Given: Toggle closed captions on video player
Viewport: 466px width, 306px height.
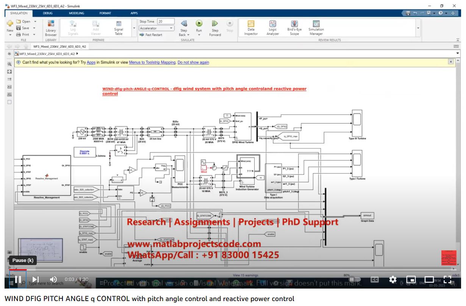Looking at the screenshot, I should (x=374, y=279).
